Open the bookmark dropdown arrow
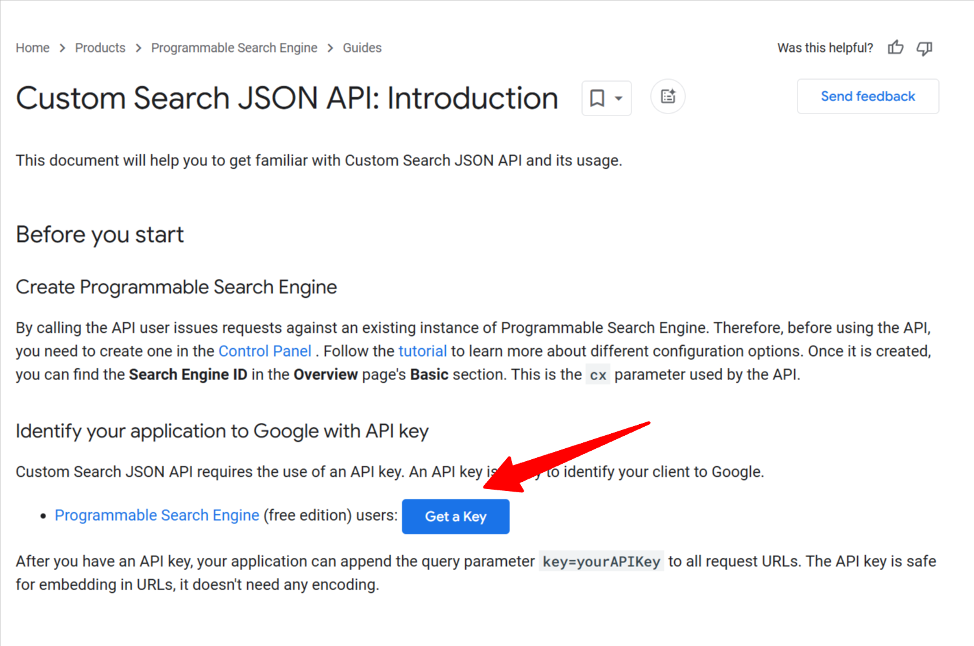 619,99
